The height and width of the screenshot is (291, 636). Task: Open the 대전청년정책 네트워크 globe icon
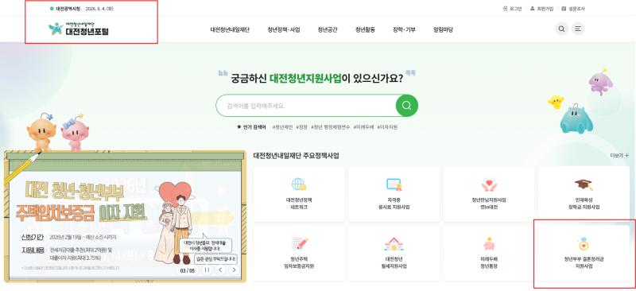pyautogui.click(x=299, y=184)
